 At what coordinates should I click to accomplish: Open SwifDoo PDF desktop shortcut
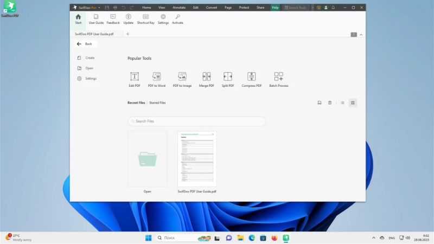click(x=10, y=9)
